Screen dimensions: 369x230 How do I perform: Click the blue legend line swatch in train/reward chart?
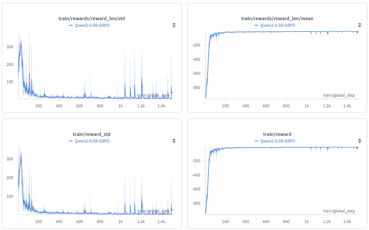click(256, 141)
